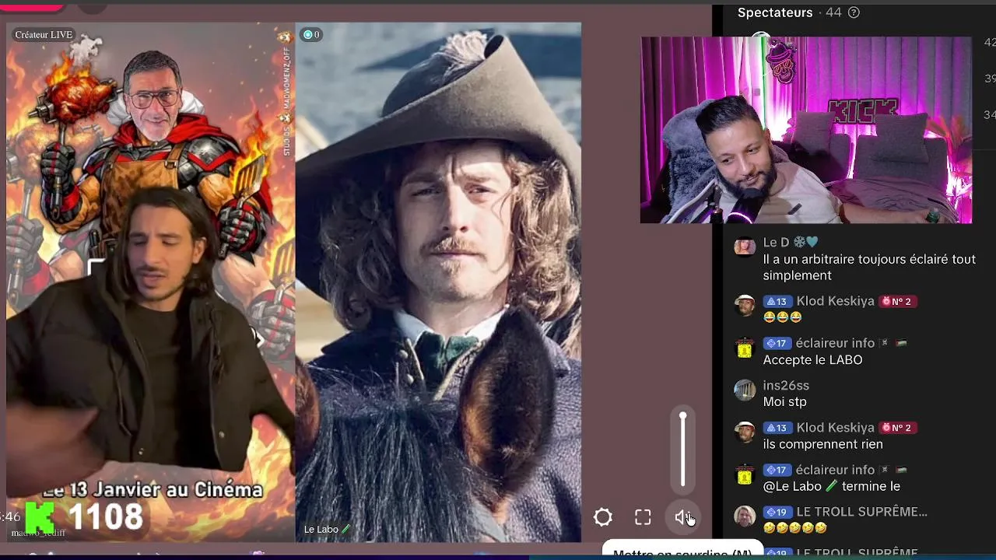Click Nº 2 badge above 'ils comprennent rien'

897,428
